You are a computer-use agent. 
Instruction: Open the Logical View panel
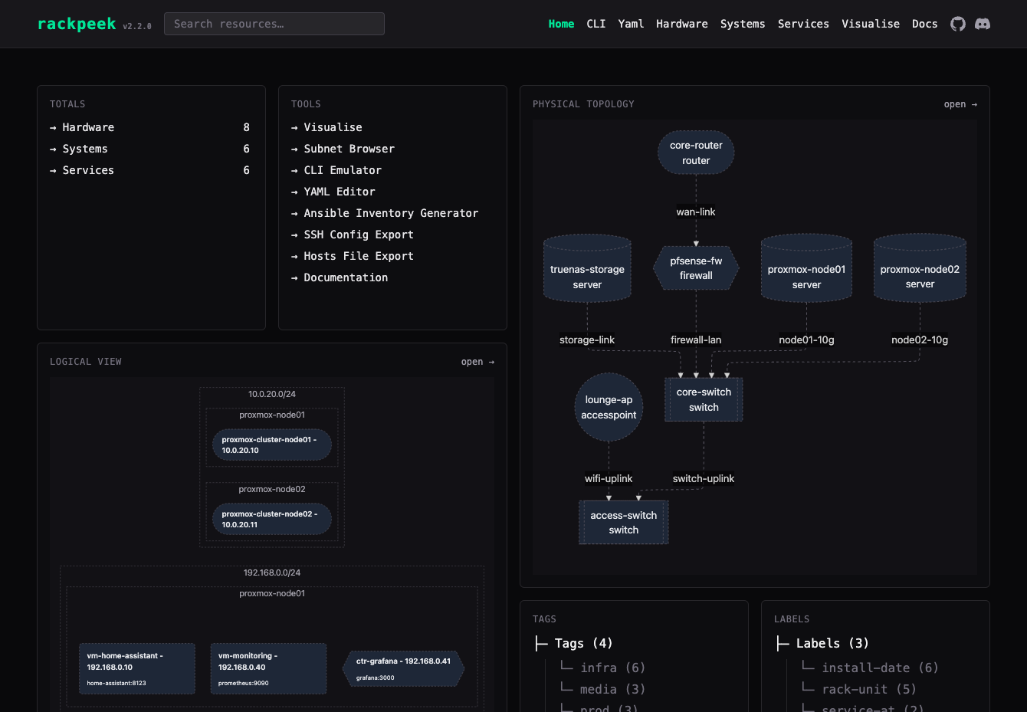[x=477, y=362]
